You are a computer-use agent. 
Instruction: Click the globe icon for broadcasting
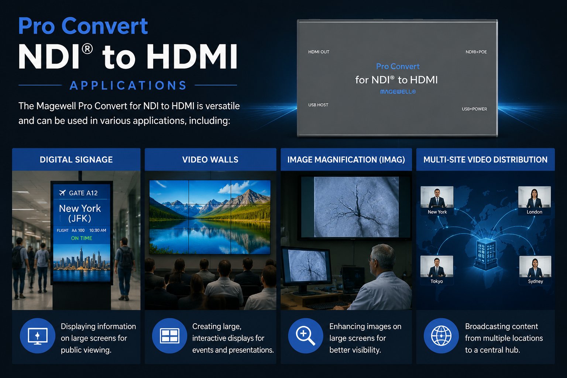[441, 336]
